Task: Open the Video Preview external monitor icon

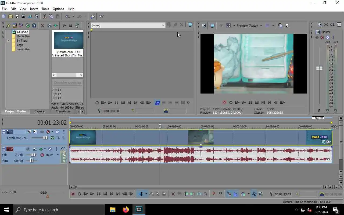Action: (212, 26)
